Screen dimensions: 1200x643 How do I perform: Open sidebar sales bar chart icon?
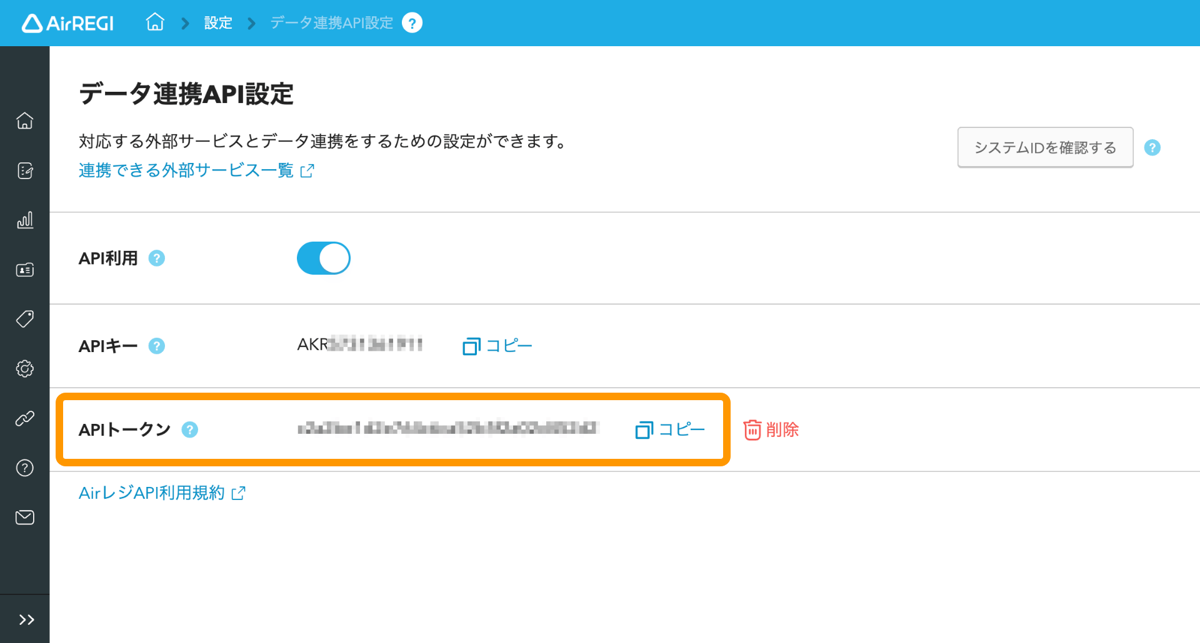coord(25,220)
